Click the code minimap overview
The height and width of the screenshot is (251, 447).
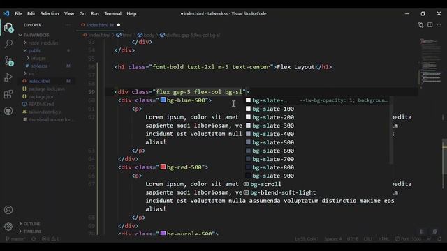pyautogui.click(x=431, y=61)
